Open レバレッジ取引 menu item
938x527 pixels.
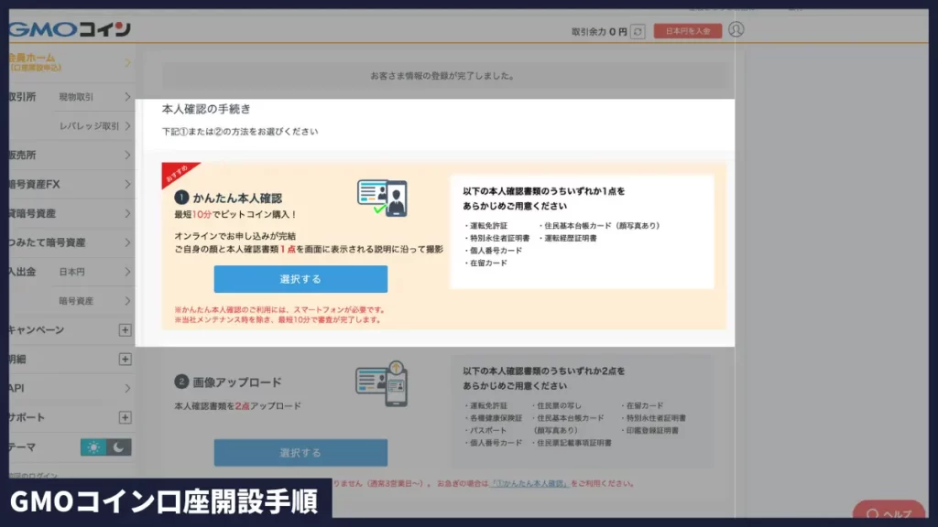[89, 126]
